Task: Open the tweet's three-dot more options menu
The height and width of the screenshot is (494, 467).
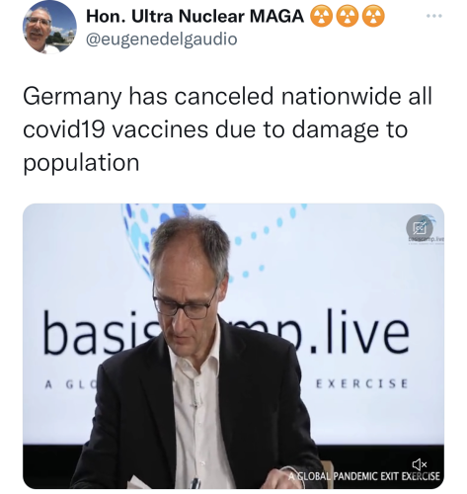Action: tap(433, 16)
